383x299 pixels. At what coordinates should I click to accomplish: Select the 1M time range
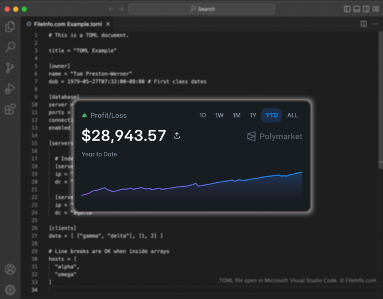pos(237,115)
